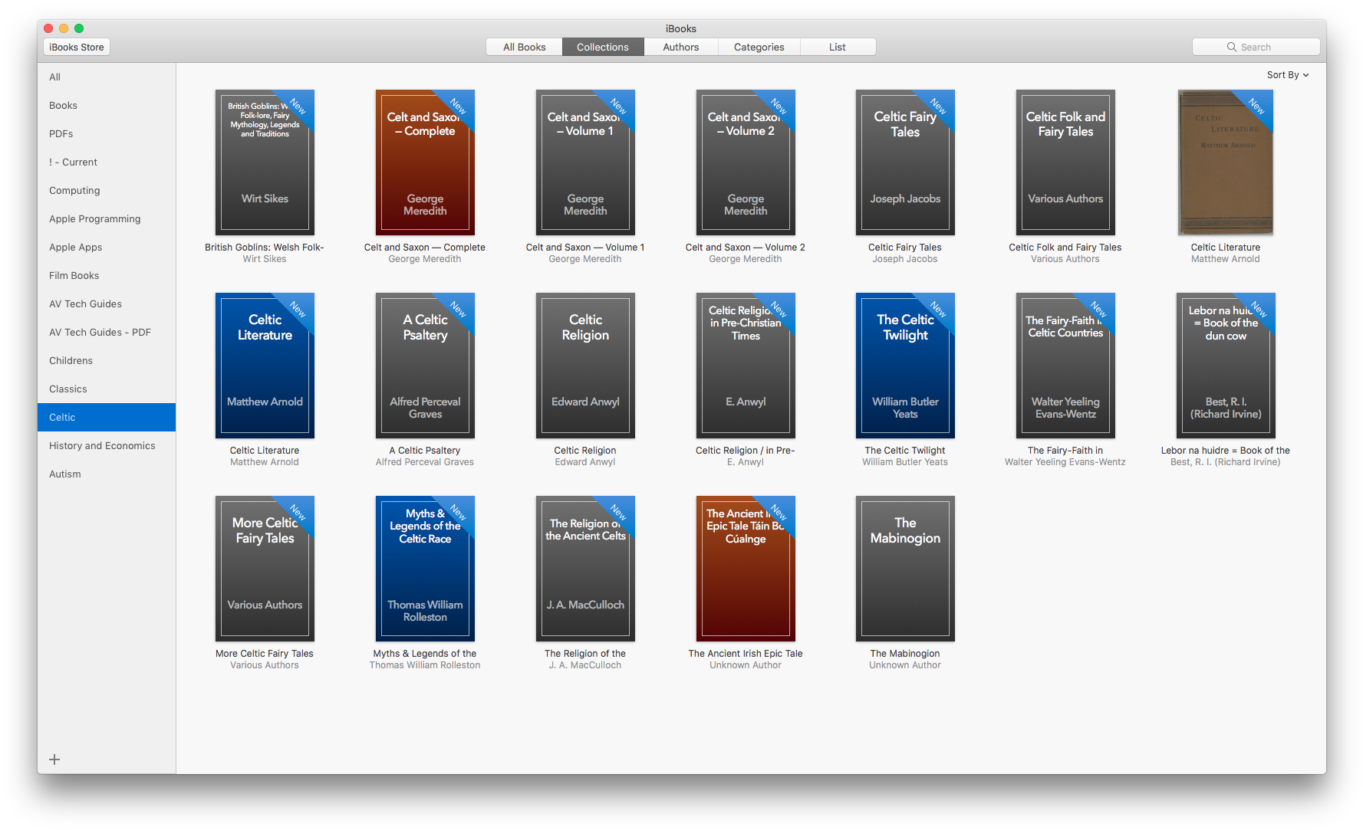Image resolution: width=1363 pixels, height=830 pixels.
Task: Switch to List view
Action: [837, 47]
